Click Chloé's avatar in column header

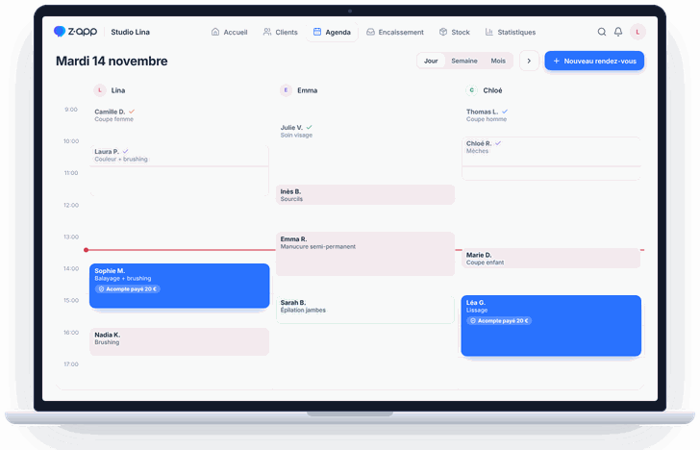471,90
